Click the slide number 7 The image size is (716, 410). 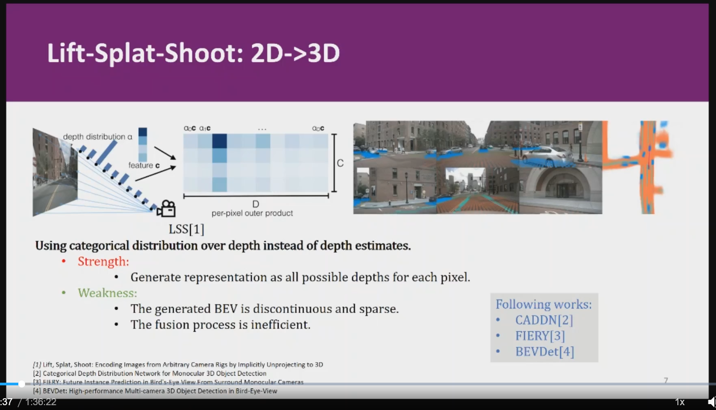[x=666, y=381]
